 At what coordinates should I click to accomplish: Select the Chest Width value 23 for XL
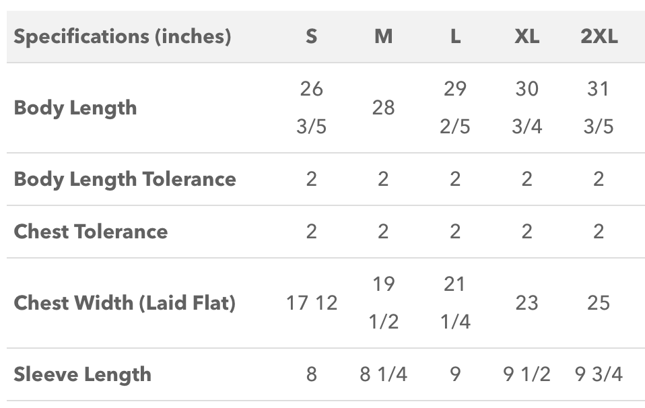pos(527,303)
